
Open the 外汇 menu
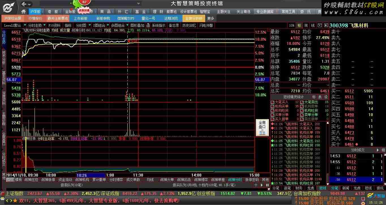[x=123, y=12]
